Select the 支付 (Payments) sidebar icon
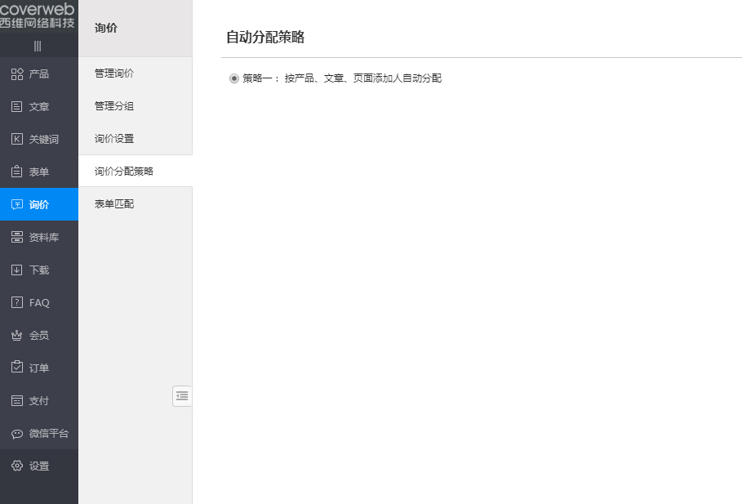Viewport: 742px width, 504px height. pos(38,400)
